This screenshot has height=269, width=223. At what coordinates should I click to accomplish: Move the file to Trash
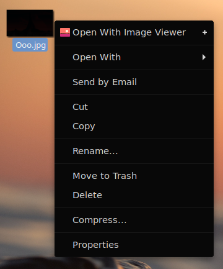click(x=134, y=176)
